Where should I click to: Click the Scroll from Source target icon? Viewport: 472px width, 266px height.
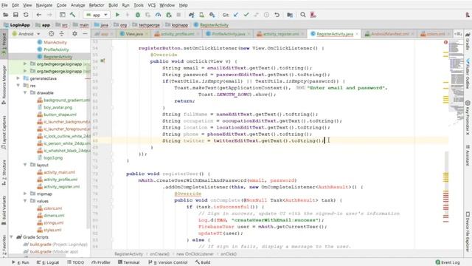coord(51,34)
